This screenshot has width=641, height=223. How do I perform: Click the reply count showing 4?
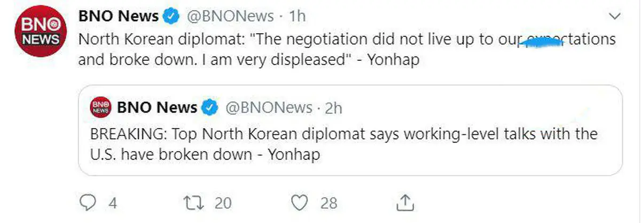(x=112, y=203)
